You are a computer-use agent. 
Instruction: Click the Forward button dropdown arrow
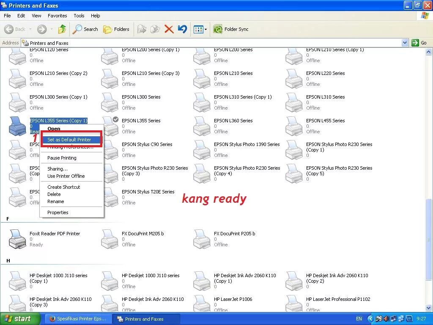coord(52,29)
